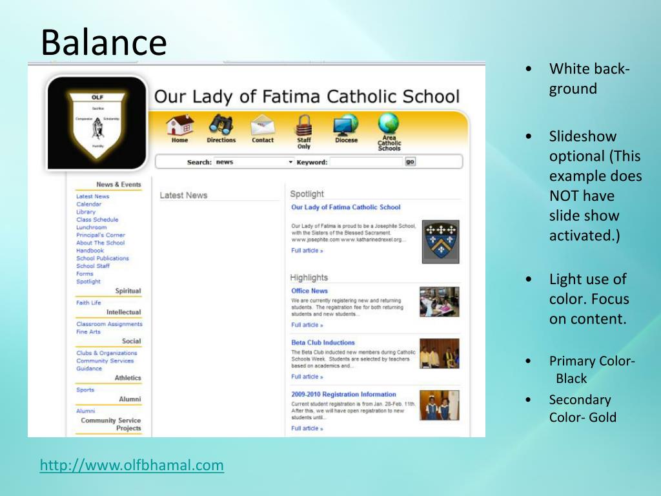The height and width of the screenshot is (496, 661).
Task: Open Full article link under Spotlight
Action: 307,251
